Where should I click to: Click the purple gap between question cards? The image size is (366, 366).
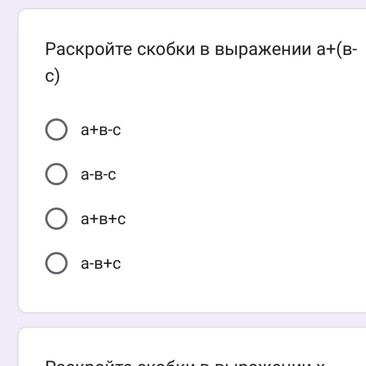(186, 320)
